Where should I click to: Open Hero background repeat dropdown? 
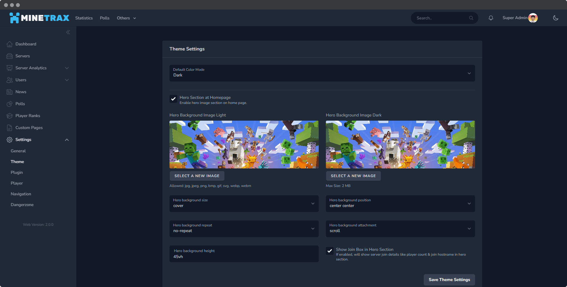click(x=244, y=229)
